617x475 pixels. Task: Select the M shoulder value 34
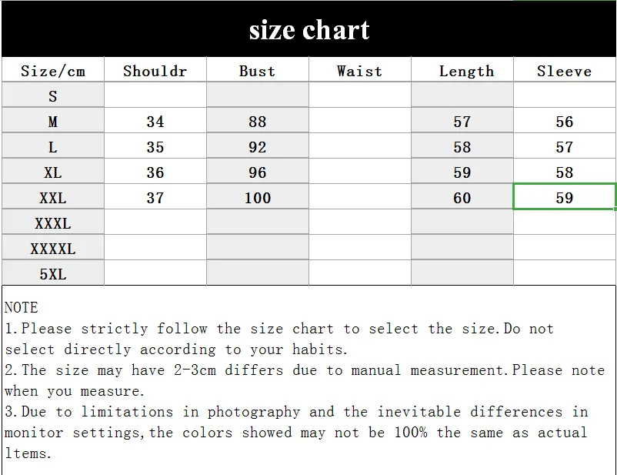tap(155, 120)
